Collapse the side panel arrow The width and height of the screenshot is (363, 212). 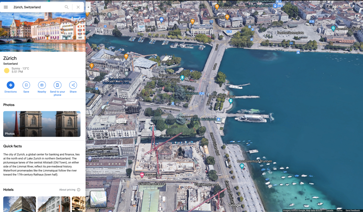(88, 7)
